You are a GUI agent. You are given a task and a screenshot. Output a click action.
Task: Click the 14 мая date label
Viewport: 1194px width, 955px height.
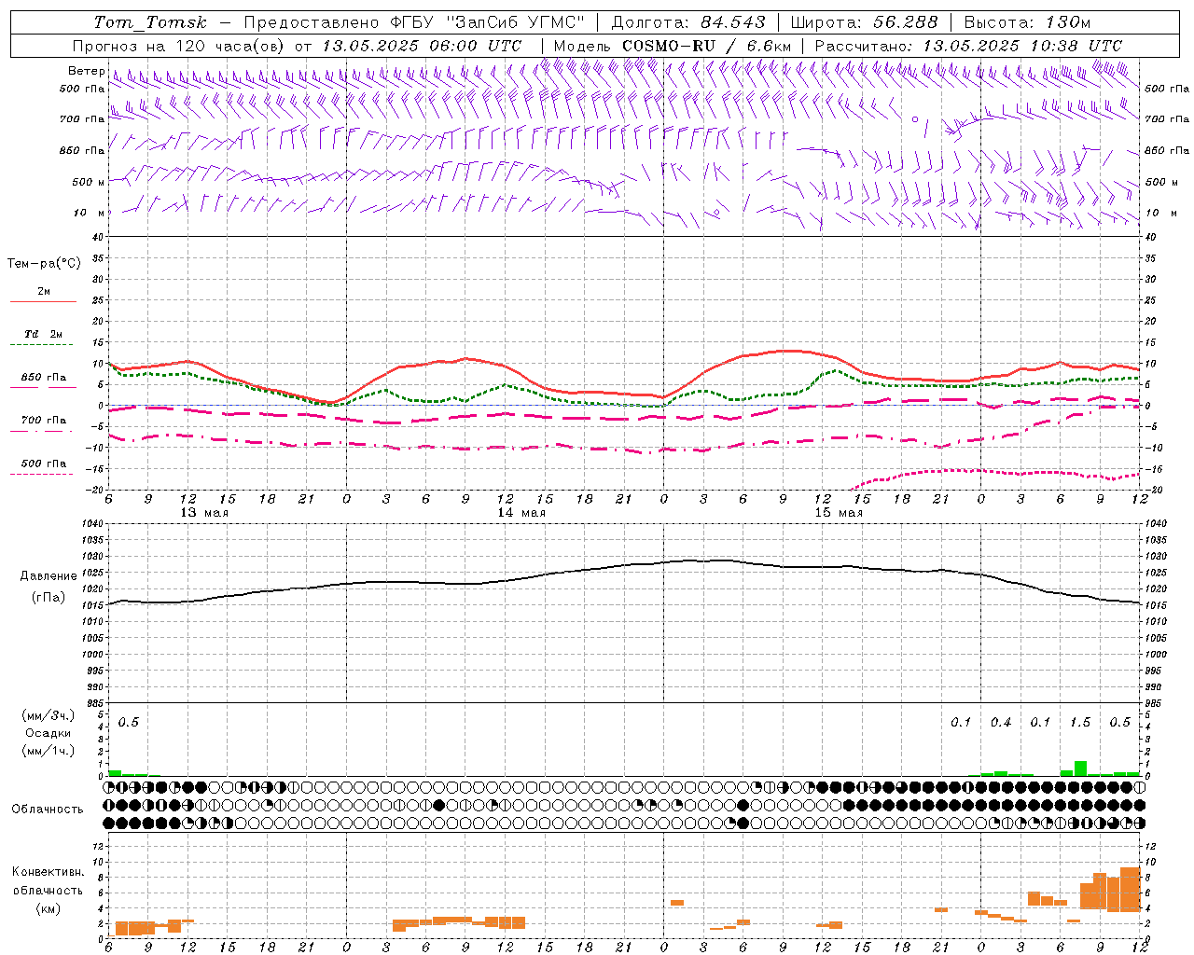point(521,513)
